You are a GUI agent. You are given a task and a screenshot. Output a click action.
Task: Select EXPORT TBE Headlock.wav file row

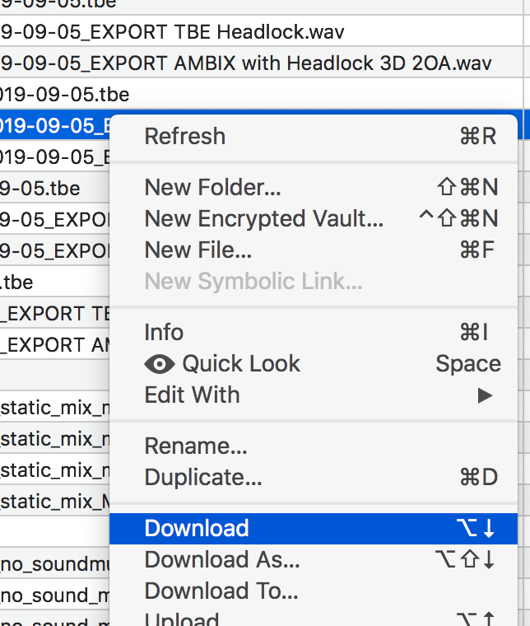click(173, 33)
